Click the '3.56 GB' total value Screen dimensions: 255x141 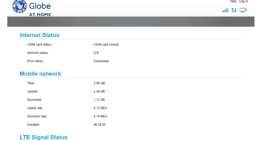tap(99, 83)
